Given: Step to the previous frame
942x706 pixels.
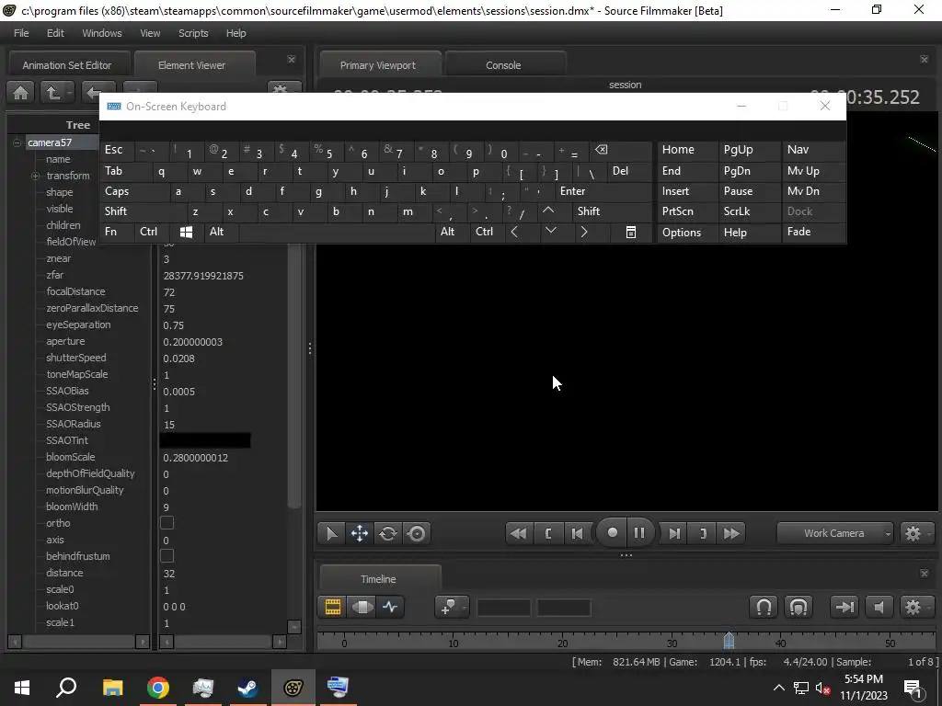Looking at the screenshot, I should pyautogui.click(x=577, y=533).
